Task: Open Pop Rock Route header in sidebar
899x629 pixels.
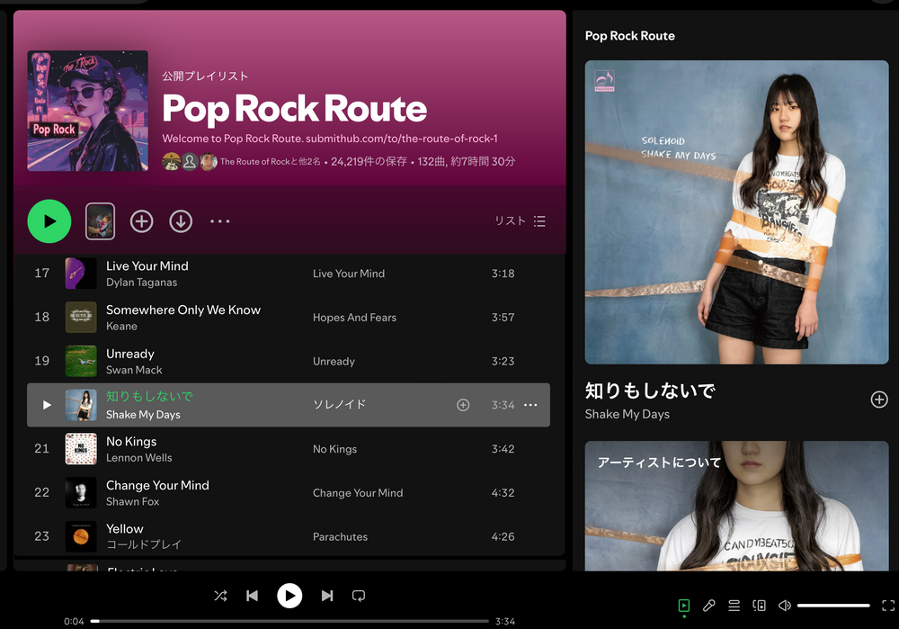Action: pyautogui.click(x=630, y=36)
